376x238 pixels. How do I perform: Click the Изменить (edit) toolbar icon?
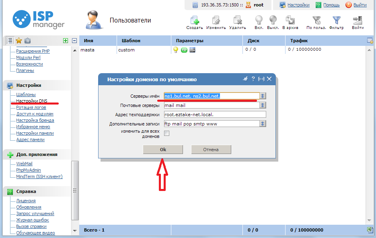coord(216,21)
